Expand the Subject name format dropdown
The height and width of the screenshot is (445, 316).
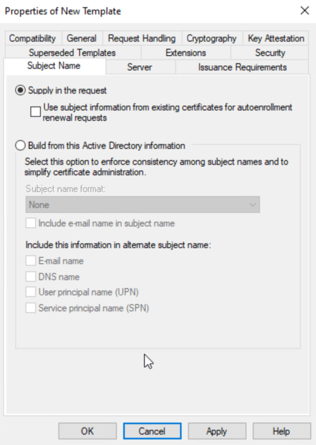(143, 205)
